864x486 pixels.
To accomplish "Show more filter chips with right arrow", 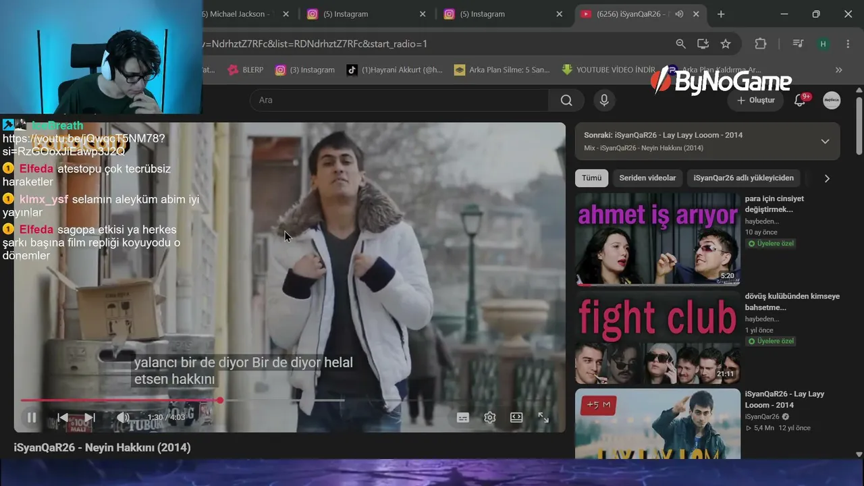I will [827, 178].
